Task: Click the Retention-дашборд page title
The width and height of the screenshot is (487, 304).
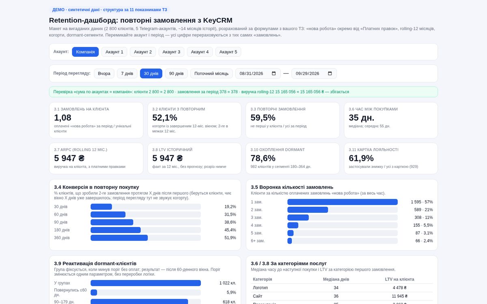Action: coord(141,20)
